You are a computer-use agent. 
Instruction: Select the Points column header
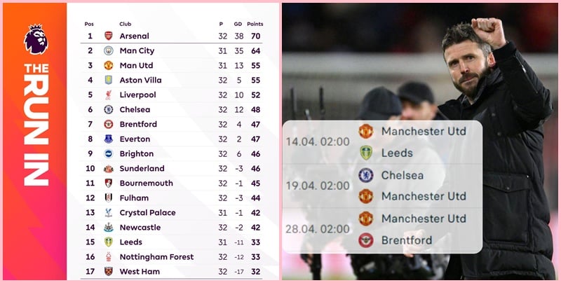point(255,24)
